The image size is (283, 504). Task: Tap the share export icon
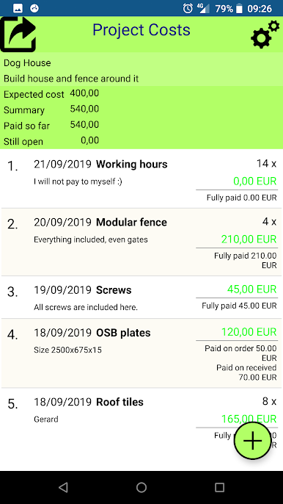tap(18, 34)
